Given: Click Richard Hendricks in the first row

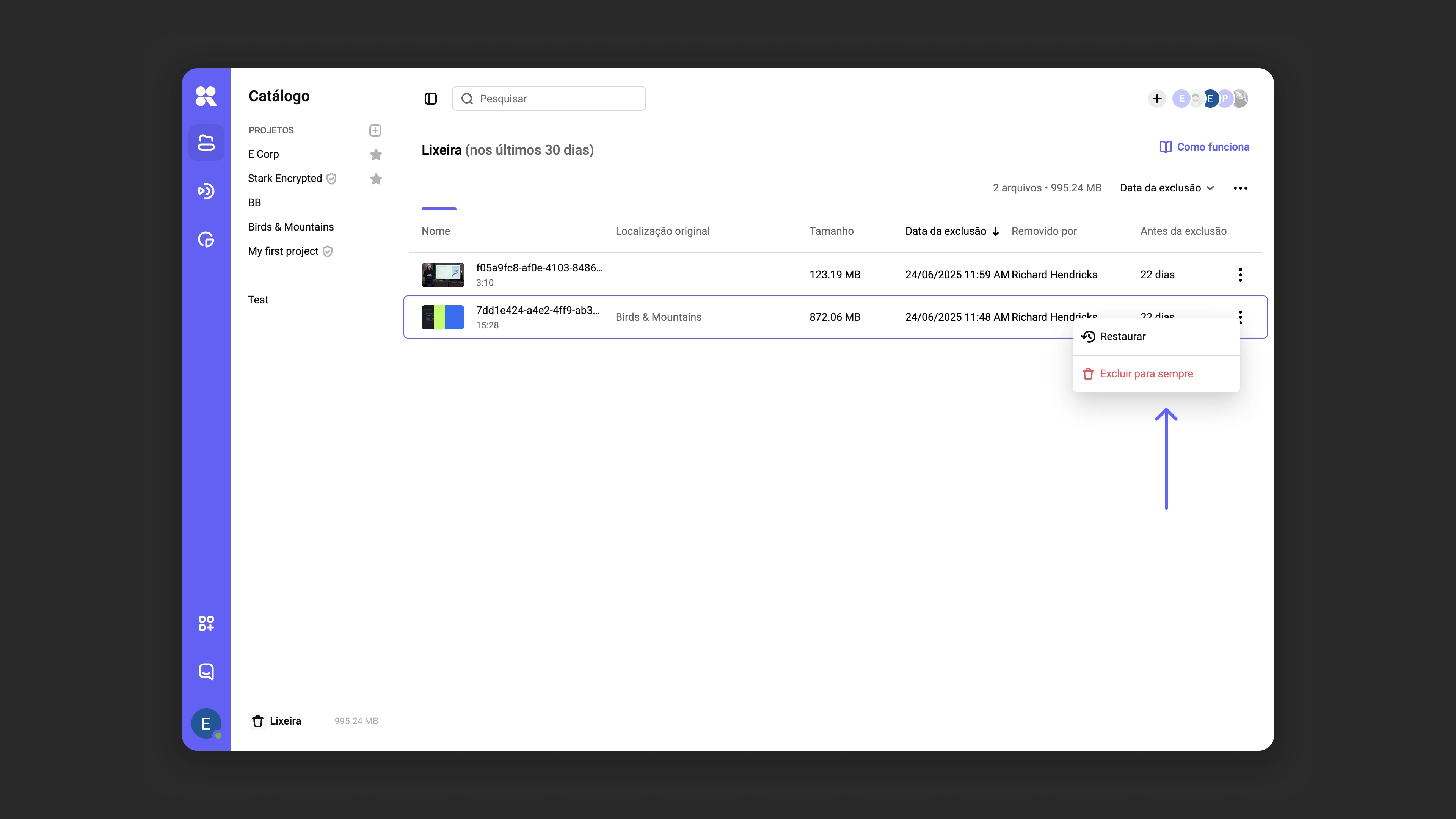Looking at the screenshot, I should point(1054,275).
